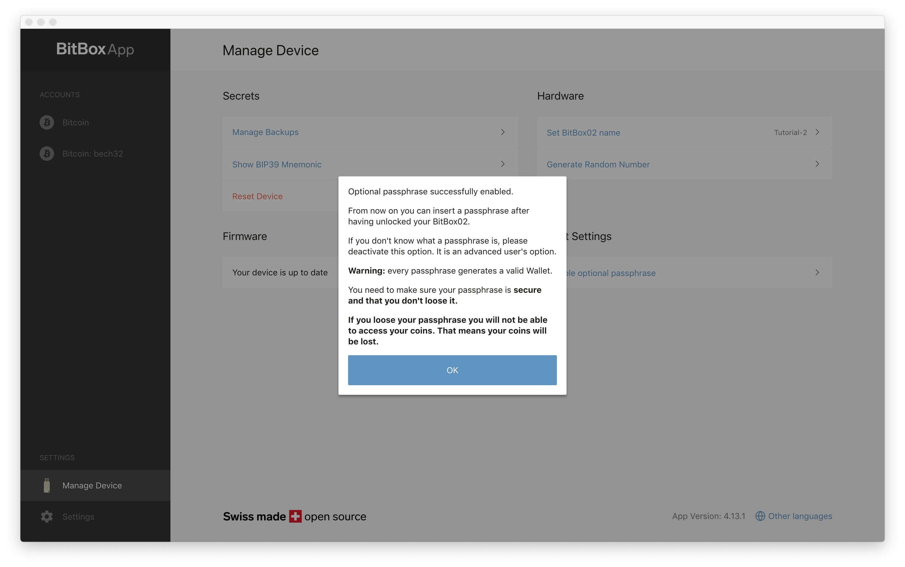This screenshot has width=905, height=567.
Task: Click the Bitcoin account coin icon
Action: tap(47, 122)
